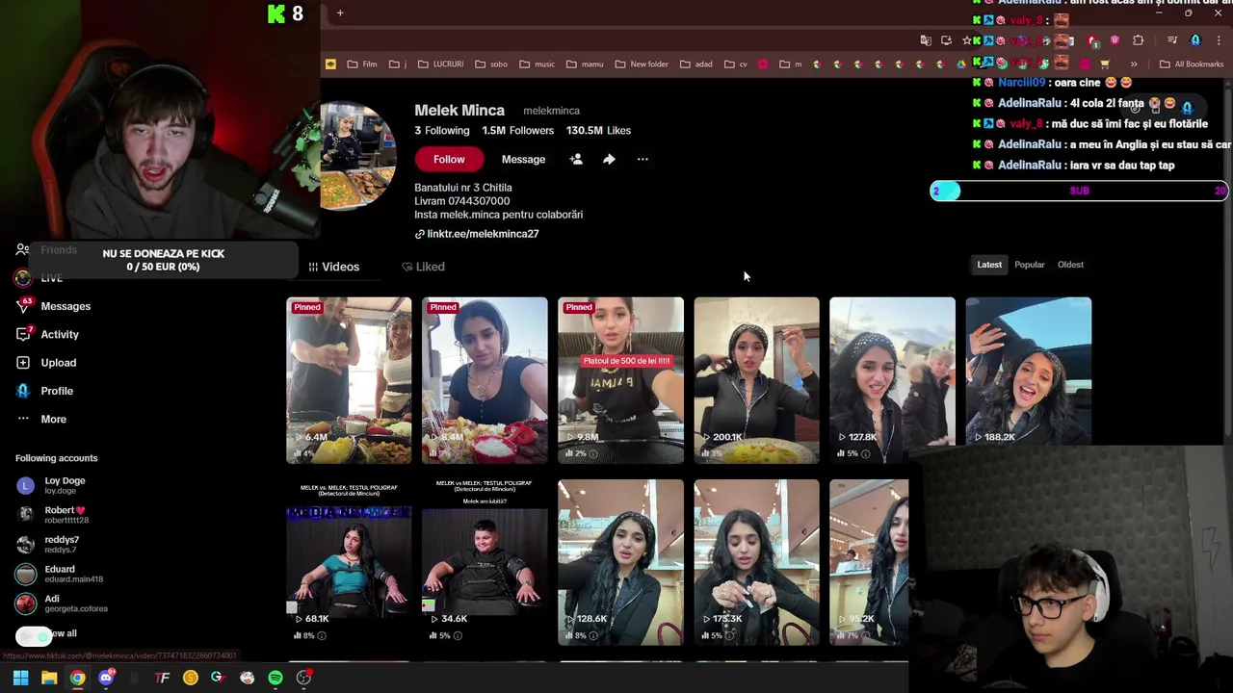Open cv bookmarks folder
This screenshot has width=1233, height=693.
[x=736, y=64]
